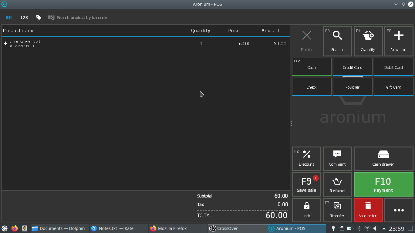
Task: Open the price tag lookup icon
Action: coord(39,17)
